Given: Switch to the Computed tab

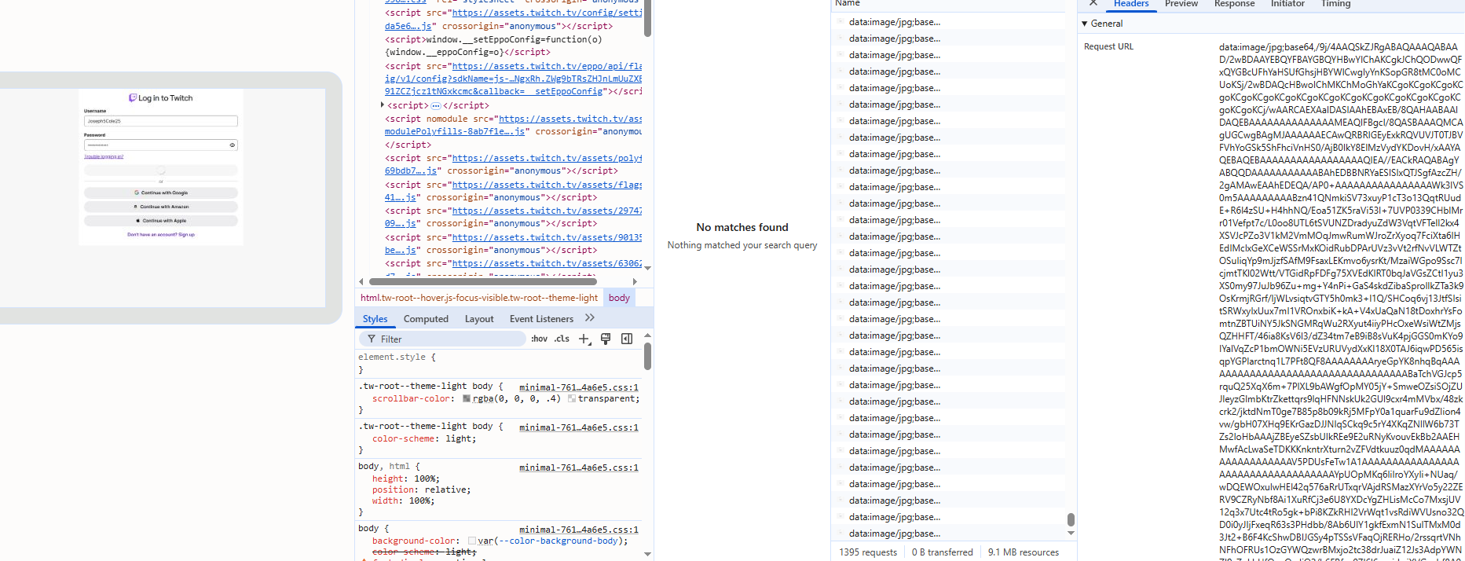Looking at the screenshot, I should coord(426,319).
